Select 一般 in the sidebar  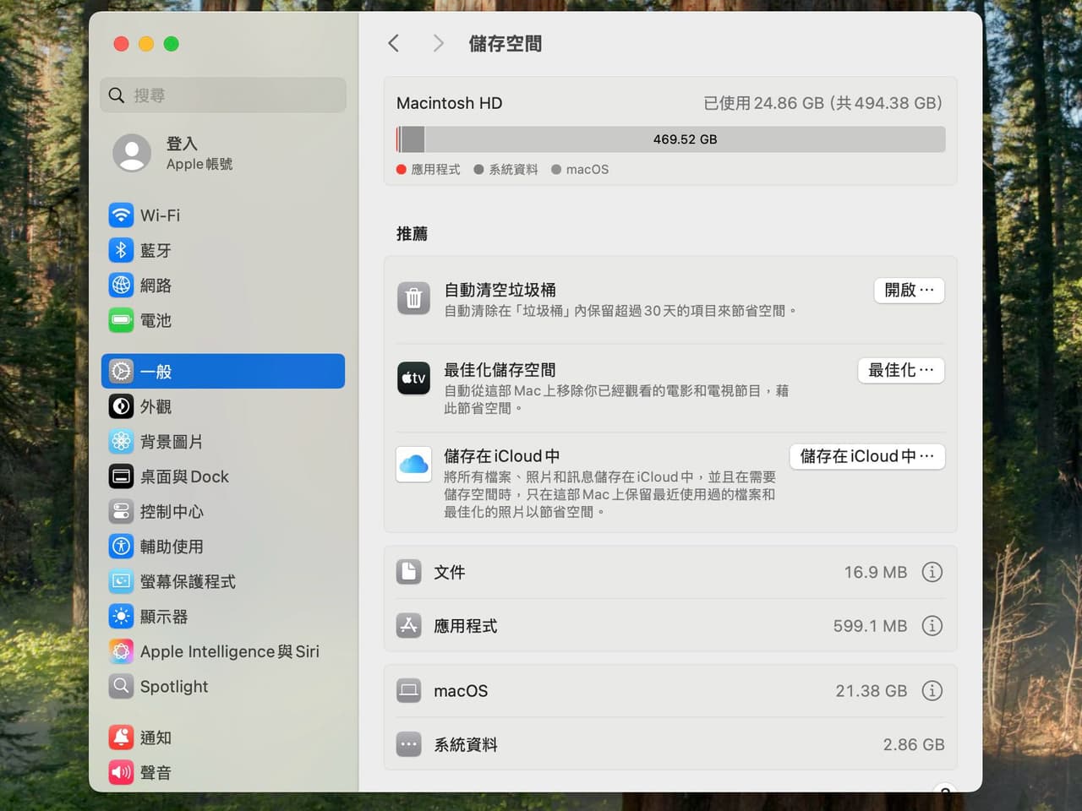[x=222, y=372]
